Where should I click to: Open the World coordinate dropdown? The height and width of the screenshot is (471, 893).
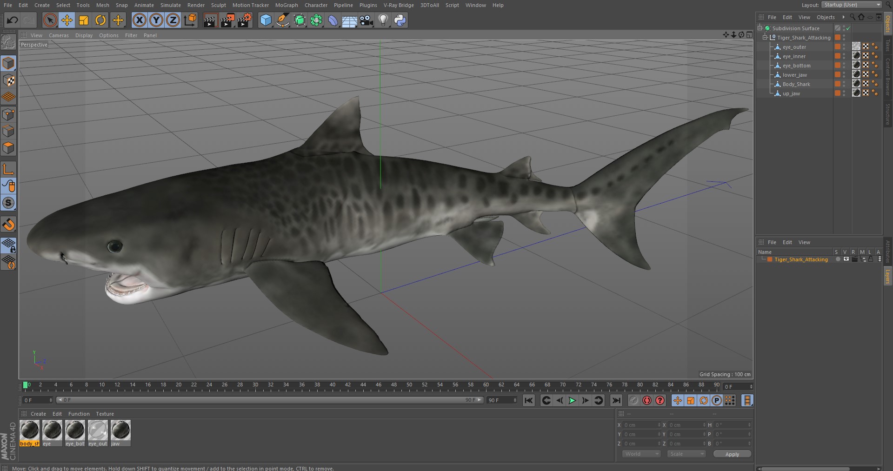641,454
